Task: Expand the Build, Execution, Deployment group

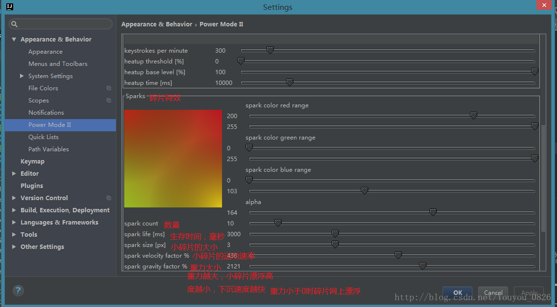Action: point(14,210)
